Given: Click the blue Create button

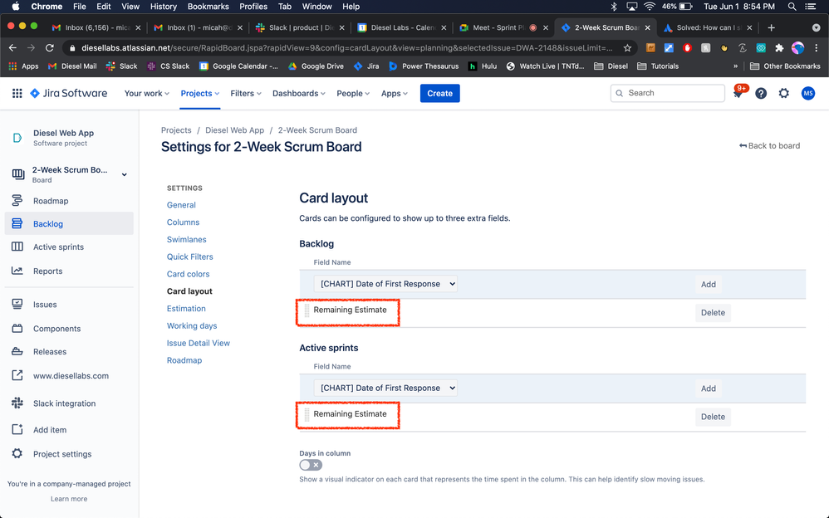Looking at the screenshot, I should (x=440, y=94).
